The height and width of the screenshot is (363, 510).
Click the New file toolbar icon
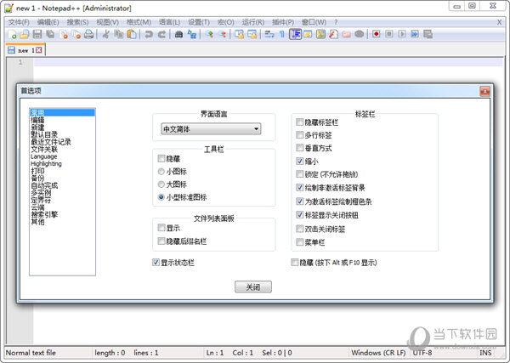click(12, 34)
